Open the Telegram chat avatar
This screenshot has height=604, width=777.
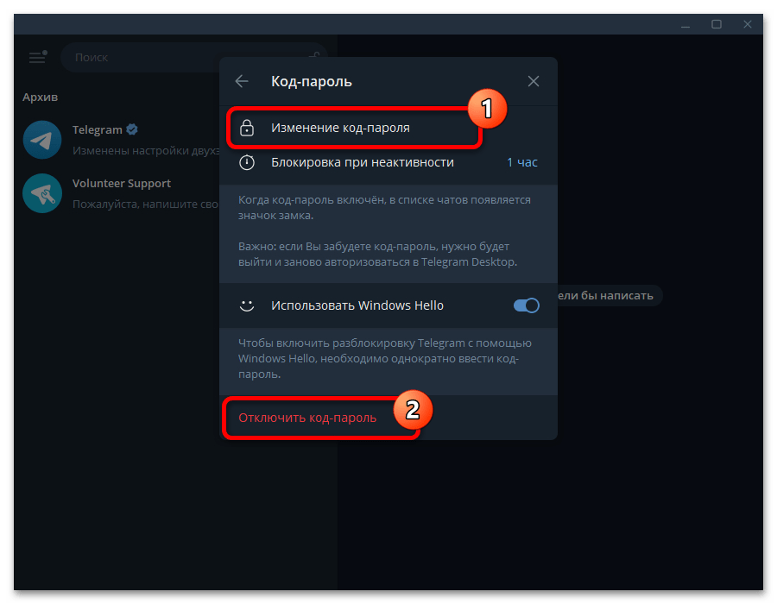tap(42, 140)
